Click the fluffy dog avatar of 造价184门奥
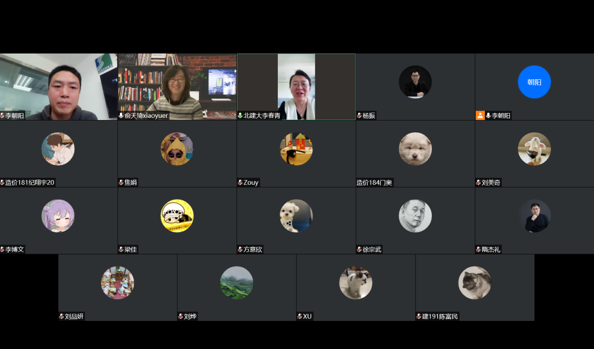 coord(415,149)
